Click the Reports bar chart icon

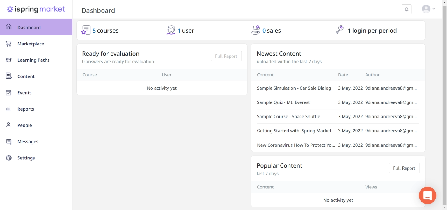9,109
